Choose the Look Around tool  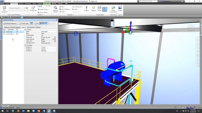[x=77, y=7]
